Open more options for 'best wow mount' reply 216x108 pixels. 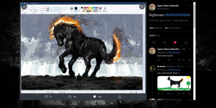tap(190, 49)
